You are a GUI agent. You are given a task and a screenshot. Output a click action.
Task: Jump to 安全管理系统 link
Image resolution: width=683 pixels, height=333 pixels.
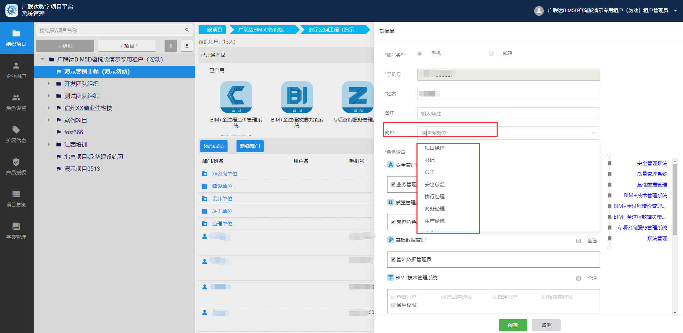point(652,163)
